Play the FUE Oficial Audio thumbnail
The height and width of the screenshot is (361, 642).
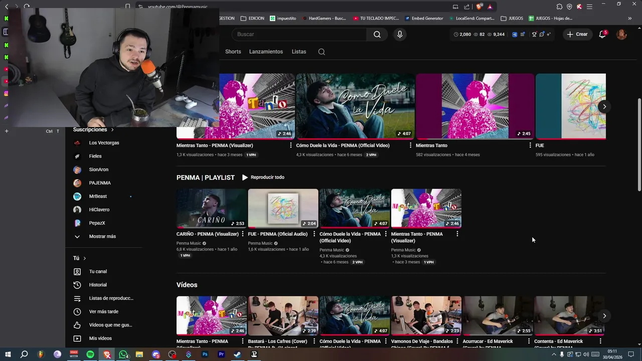[x=283, y=209]
